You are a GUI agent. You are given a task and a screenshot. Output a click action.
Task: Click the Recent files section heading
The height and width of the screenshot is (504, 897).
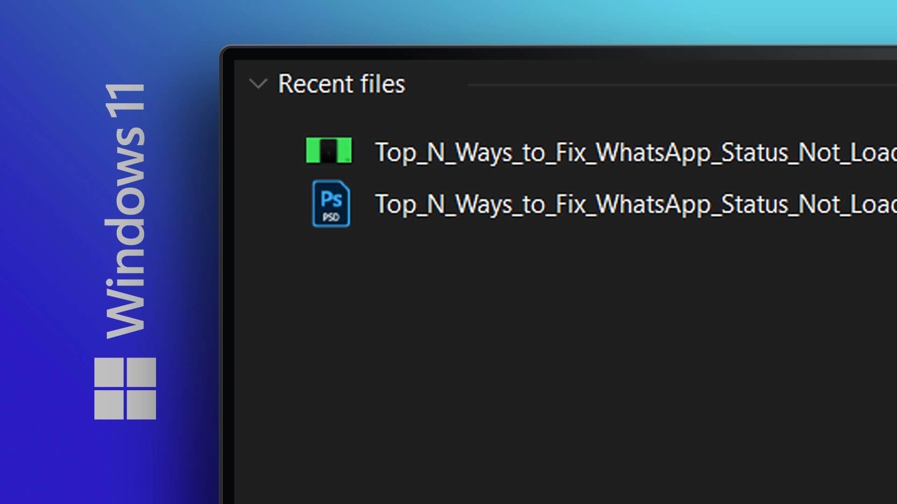pyautogui.click(x=342, y=84)
